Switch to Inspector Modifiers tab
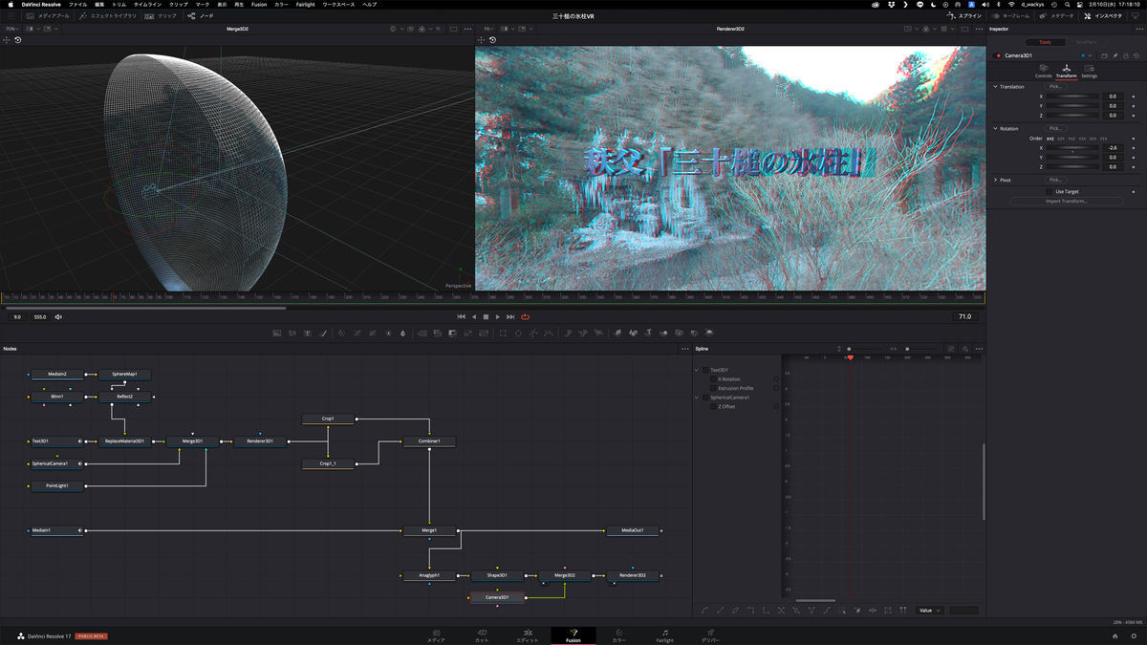This screenshot has height=645, width=1147. 1087,42
